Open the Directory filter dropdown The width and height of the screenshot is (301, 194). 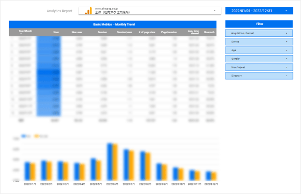click(x=259, y=76)
